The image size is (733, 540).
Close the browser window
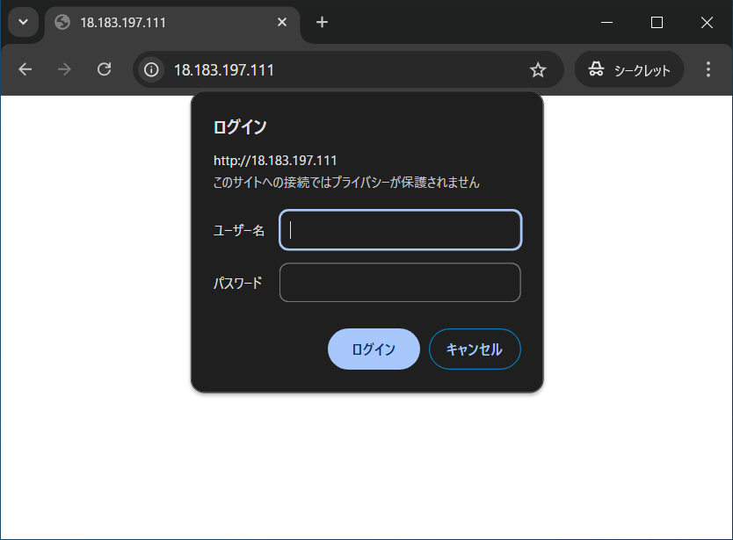pos(707,22)
